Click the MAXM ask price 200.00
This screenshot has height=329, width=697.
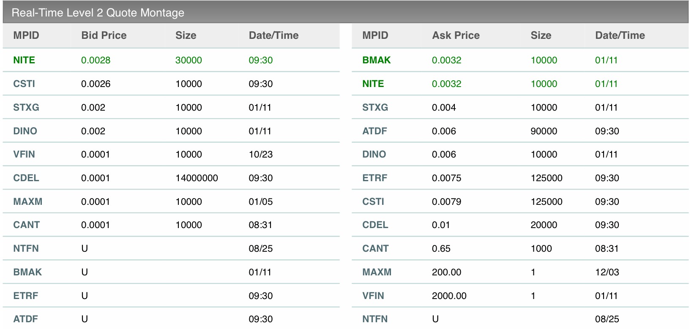click(446, 272)
